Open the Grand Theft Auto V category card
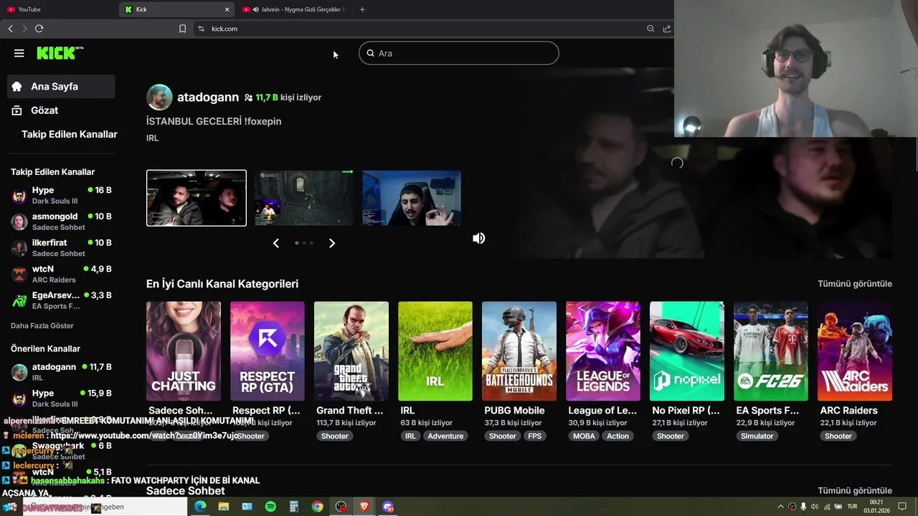Viewport: 918px width, 516px height. click(351, 351)
